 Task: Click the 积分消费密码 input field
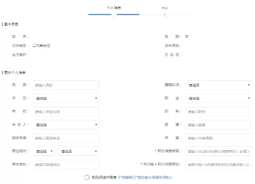click(x=218, y=151)
